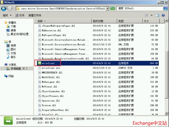This screenshot has height=127, width=169.
Task: Select 本地磁盘 (C:) in the tree
Action: pyautogui.click(x=18, y=69)
